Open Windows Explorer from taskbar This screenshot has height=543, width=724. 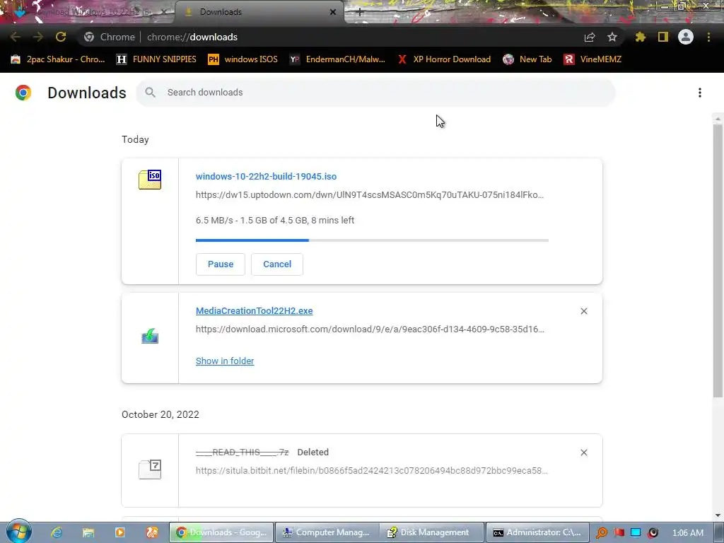pyautogui.click(x=88, y=532)
